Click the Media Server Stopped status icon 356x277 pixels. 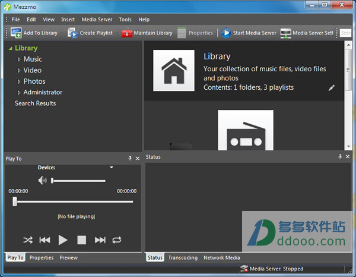pos(244,269)
